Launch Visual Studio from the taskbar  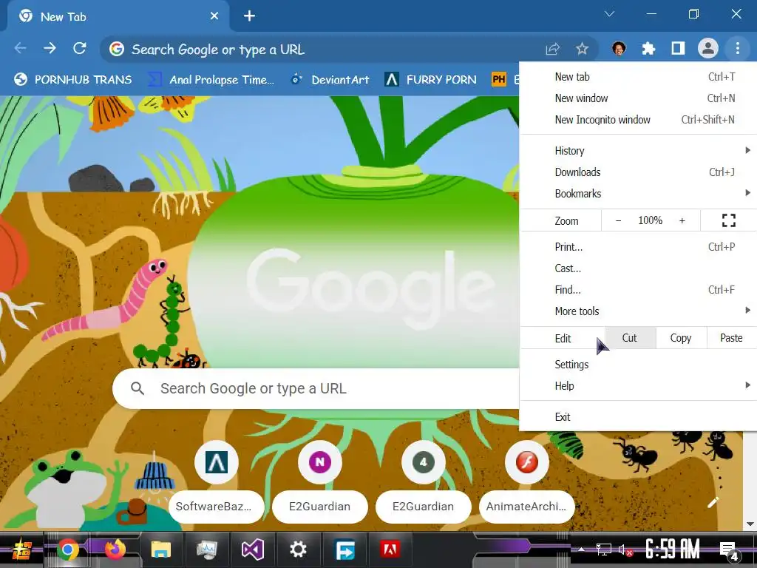tap(253, 550)
